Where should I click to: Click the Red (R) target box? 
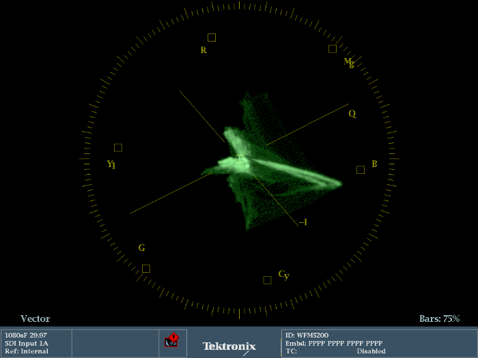212,38
